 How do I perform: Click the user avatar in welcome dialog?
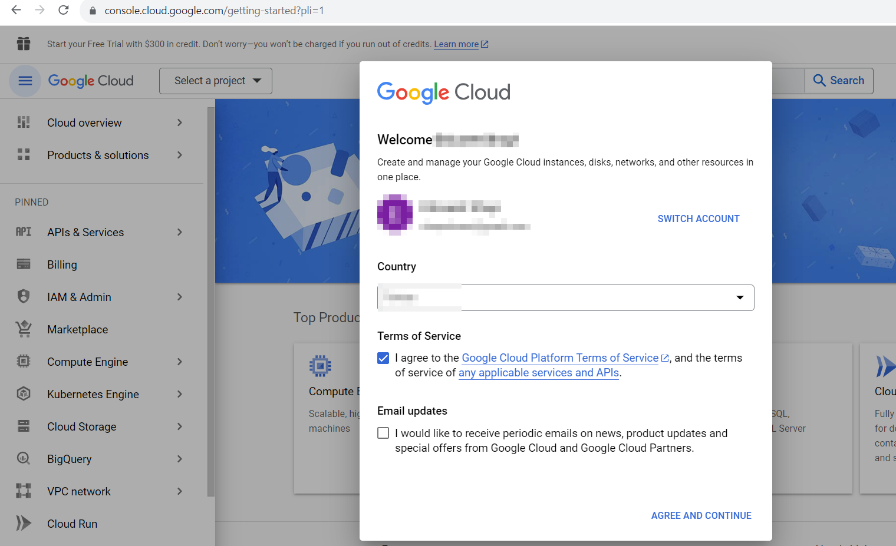click(x=395, y=214)
